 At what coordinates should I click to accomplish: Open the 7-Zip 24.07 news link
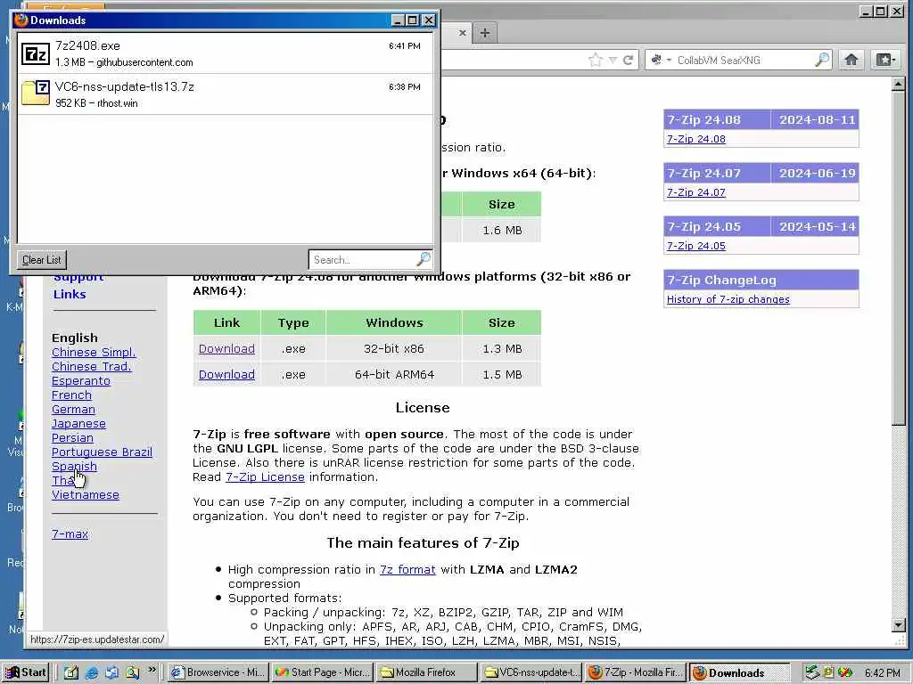click(x=695, y=192)
